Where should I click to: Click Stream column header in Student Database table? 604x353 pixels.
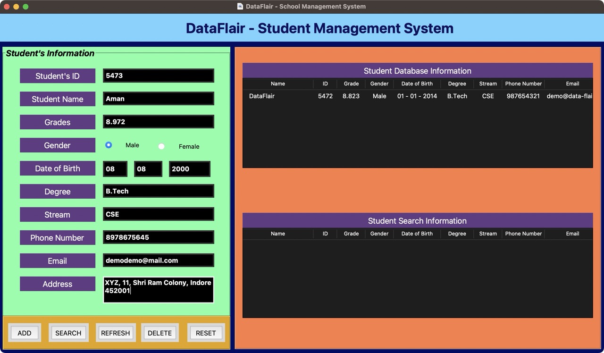tap(488, 84)
